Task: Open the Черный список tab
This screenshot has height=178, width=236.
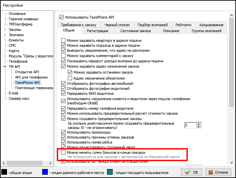Action: [117, 25]
